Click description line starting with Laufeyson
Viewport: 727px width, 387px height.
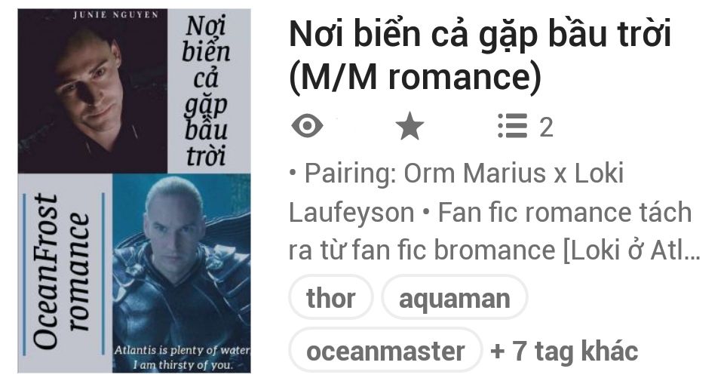(x=490, y=212)
